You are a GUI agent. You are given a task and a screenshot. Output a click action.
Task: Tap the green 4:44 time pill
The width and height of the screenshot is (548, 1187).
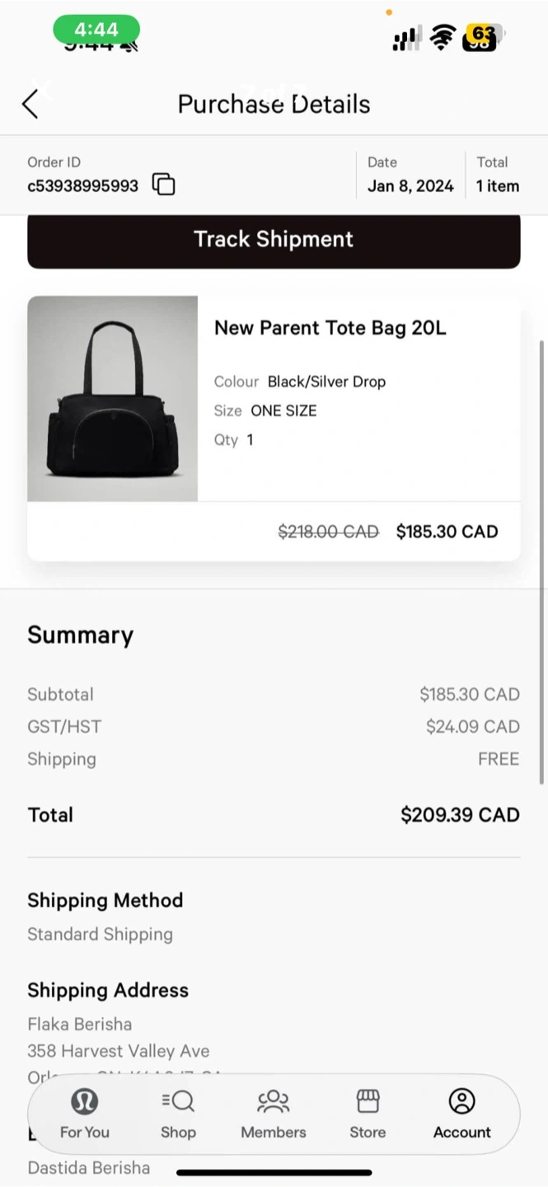pyautogui.click(x=96, y=30)
